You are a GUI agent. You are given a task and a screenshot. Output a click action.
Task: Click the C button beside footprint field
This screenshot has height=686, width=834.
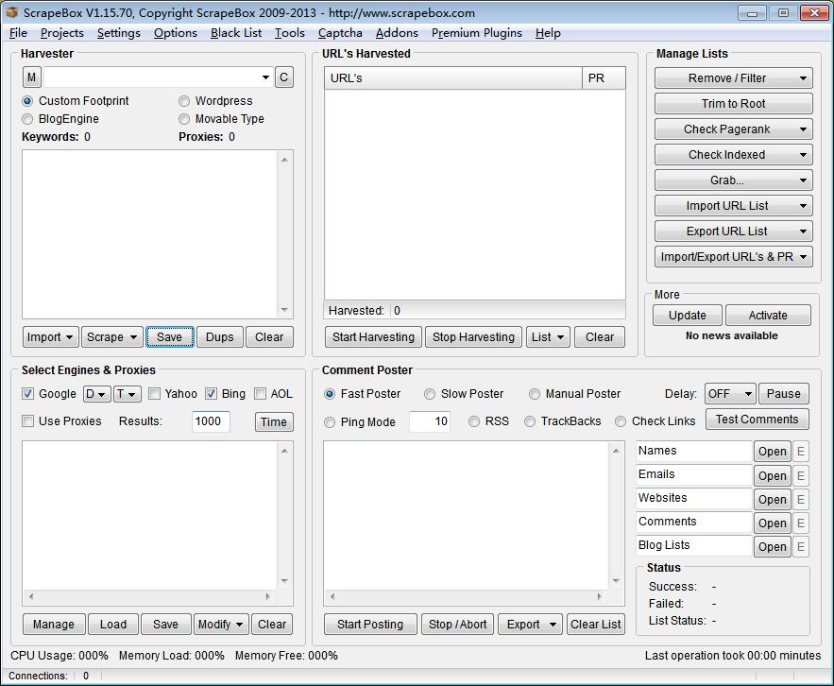pos(283,77)
